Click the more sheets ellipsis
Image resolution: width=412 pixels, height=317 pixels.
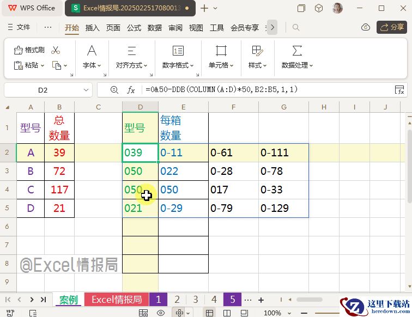click(x=248, y=300)
